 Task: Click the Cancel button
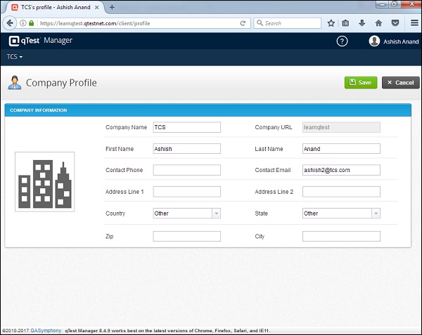[401, 83]
